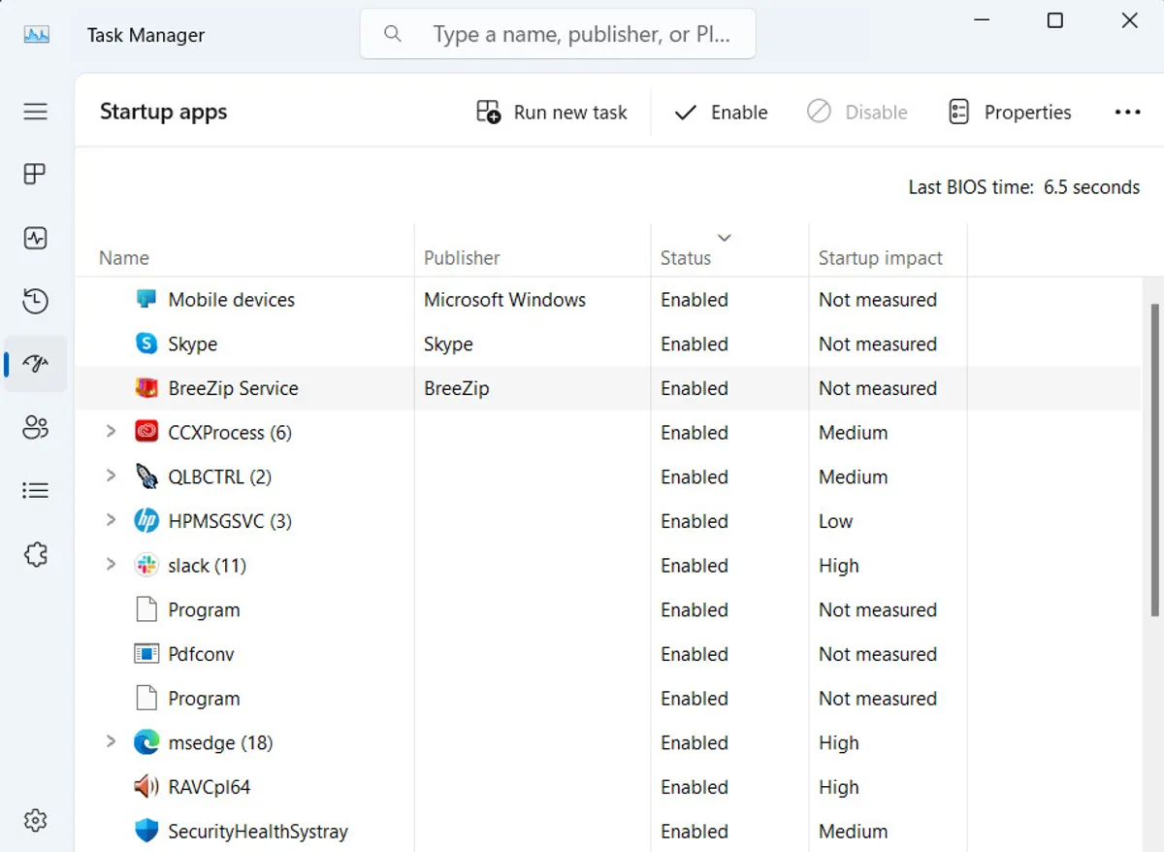Open the Performance page icon
Image resolution: width=1164 pixels, height=852 pixels.
point(36,239)
